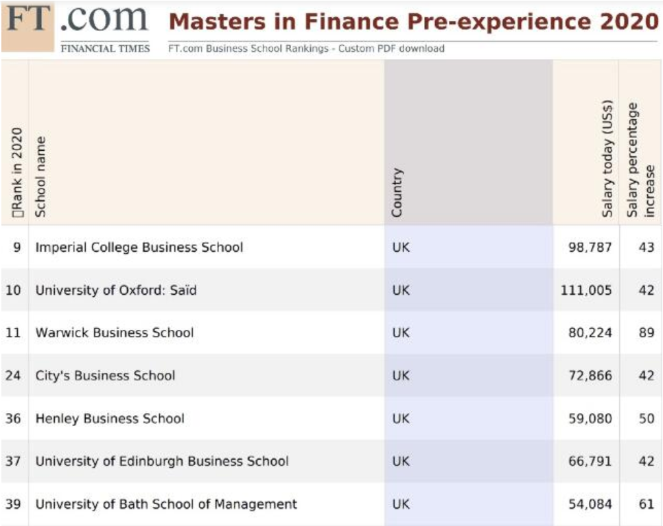
Task: Click the Masters in Finance Pre-experience 2020 title
Action: click(x=414, y=22)
